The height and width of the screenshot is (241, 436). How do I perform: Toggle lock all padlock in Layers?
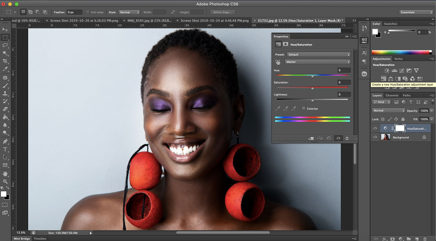pos(403,119)
